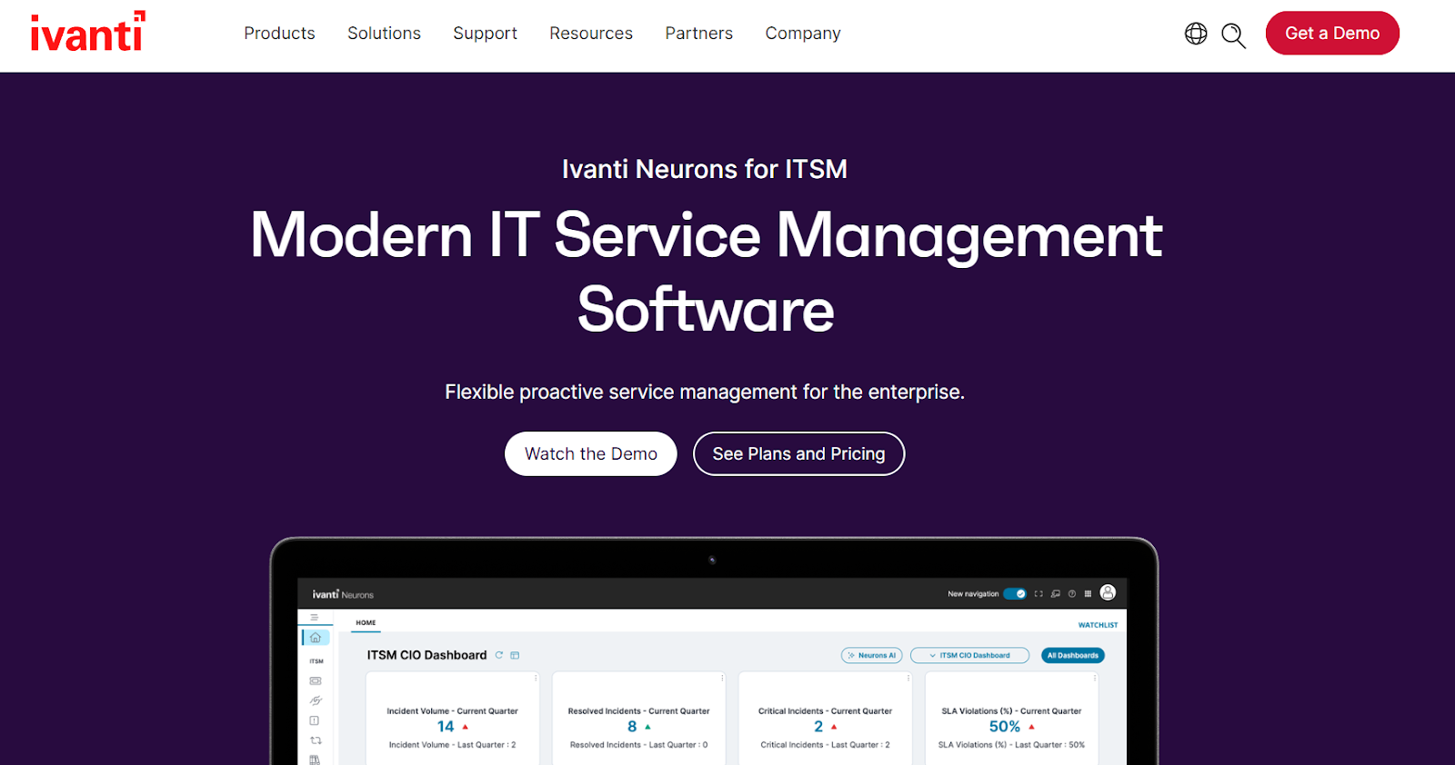Click "Critical Incidents - Last Quarter : 2" text

tap(825, 745)
